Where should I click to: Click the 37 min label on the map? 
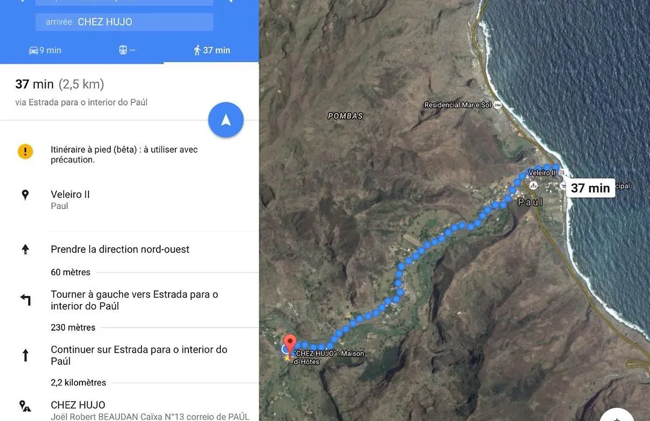click(x=590, y=188)
